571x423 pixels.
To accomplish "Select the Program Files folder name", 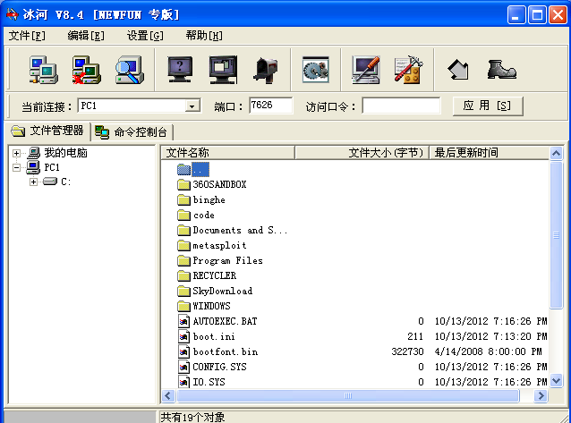I will click(x=227, y=260).
